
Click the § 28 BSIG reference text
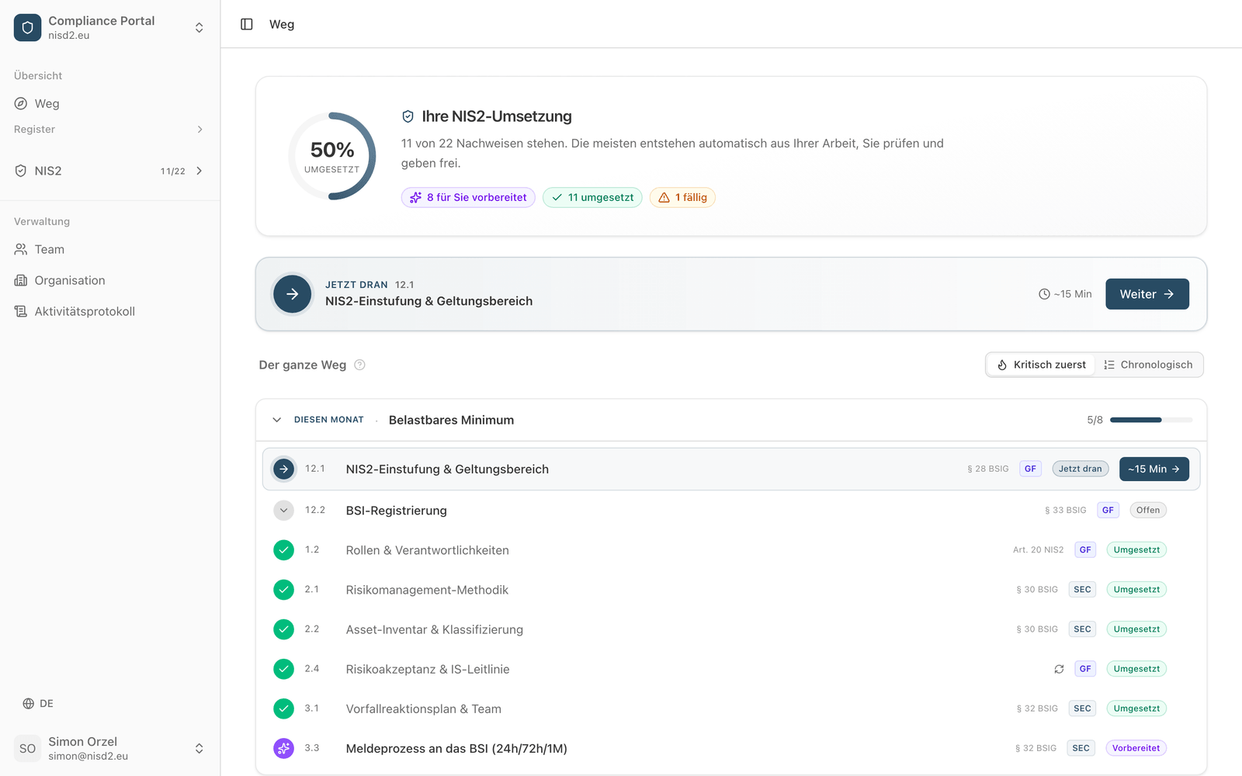988,469
